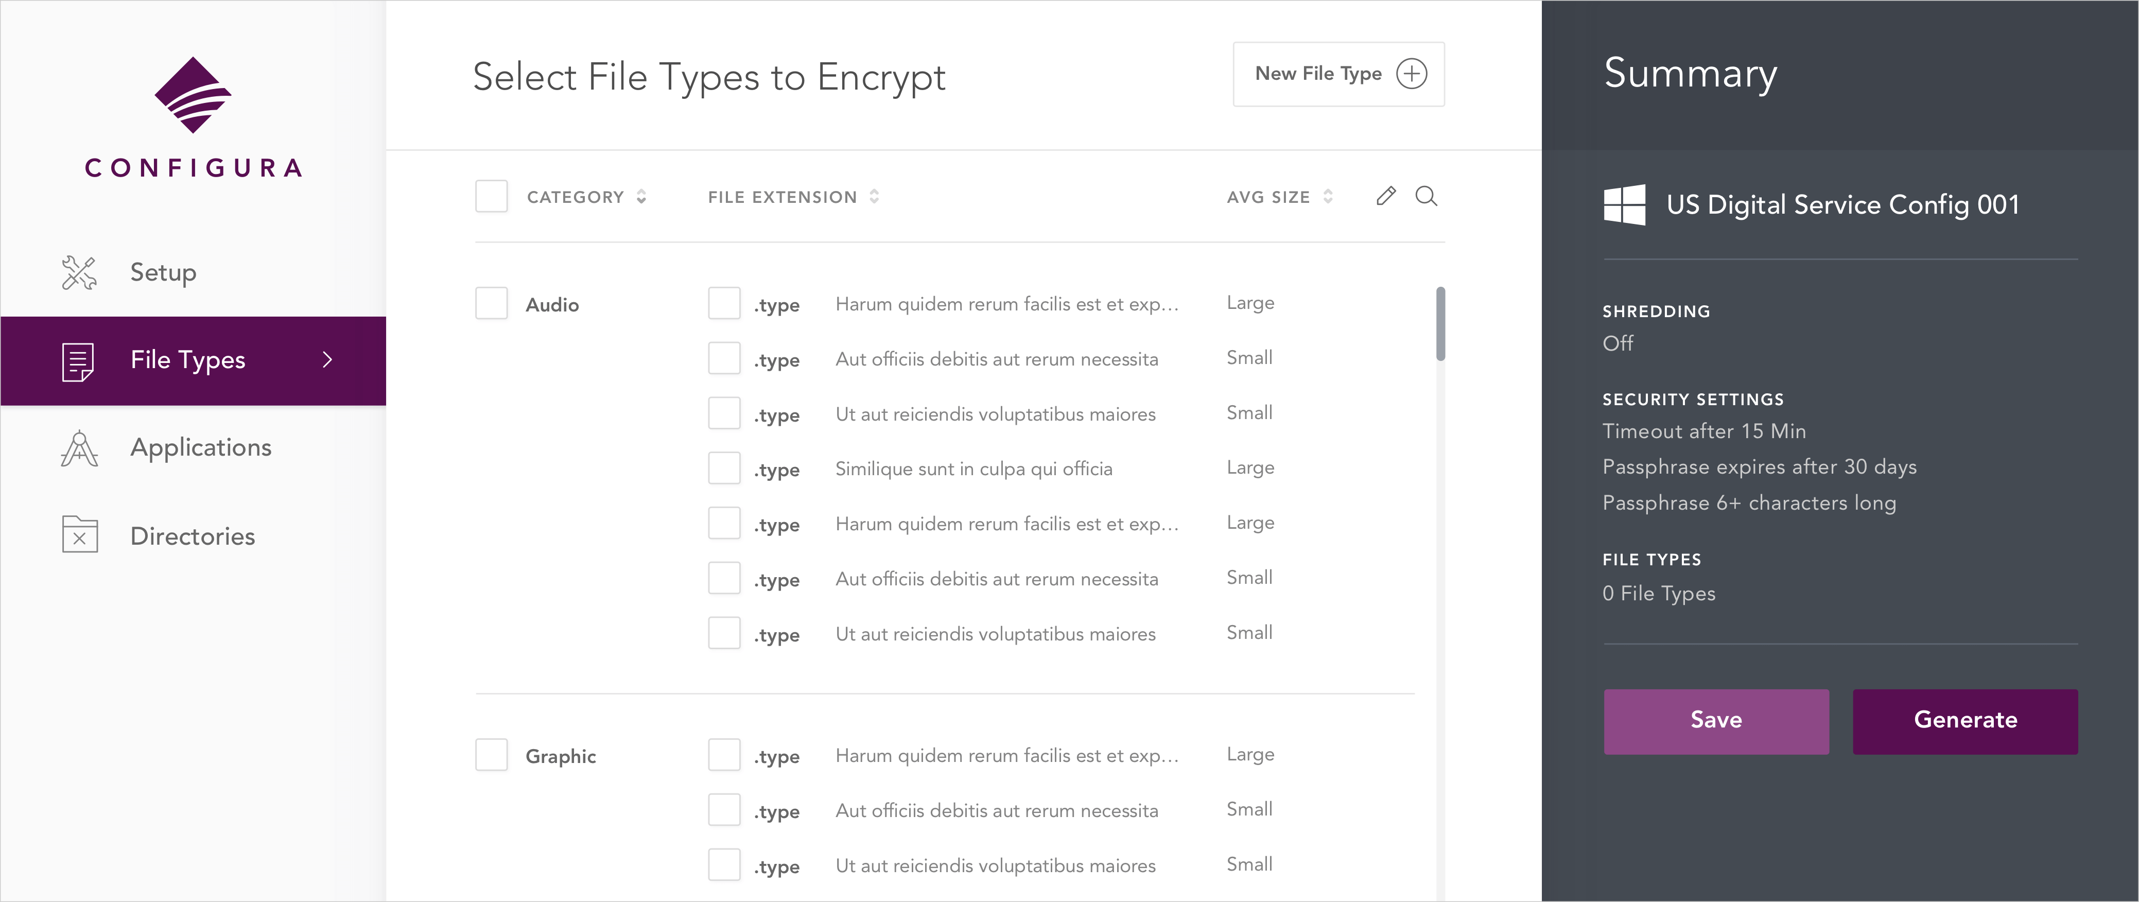Click the file list vertical scrollbar thumb

(x=1440, y=324)
